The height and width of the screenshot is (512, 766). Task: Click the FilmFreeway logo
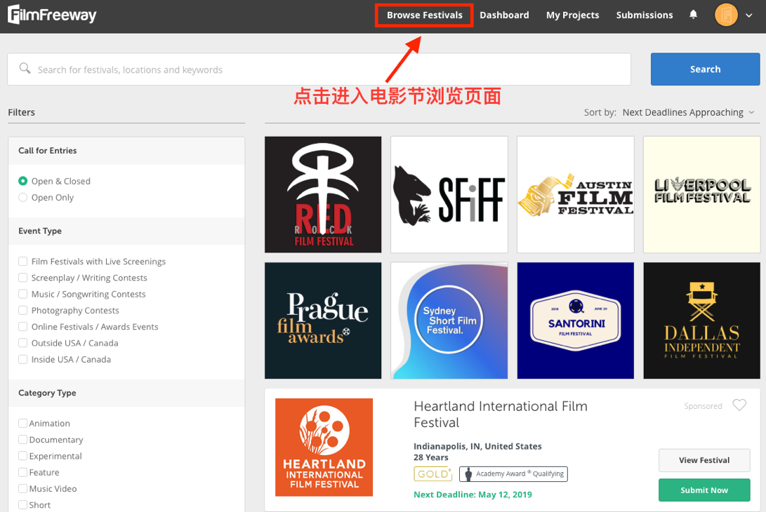click(52, 15)
